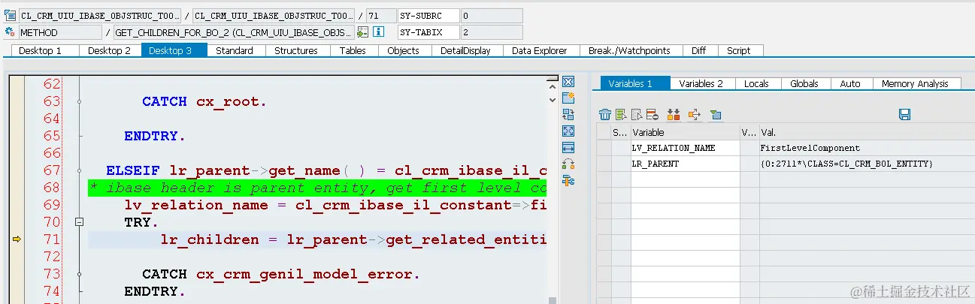Click the new tool icon with yellow star

568,98
